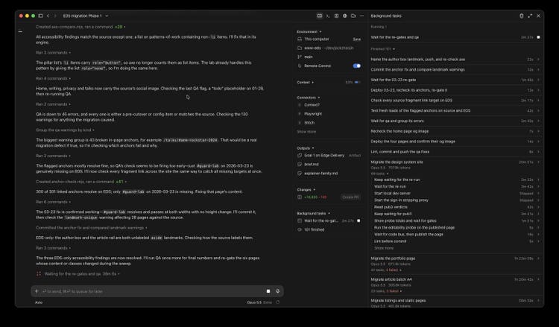This screenshot has height=327, width=559.
Task: Collapse the Connectors section
Action: pyautogui.click(x=309, y=98)
